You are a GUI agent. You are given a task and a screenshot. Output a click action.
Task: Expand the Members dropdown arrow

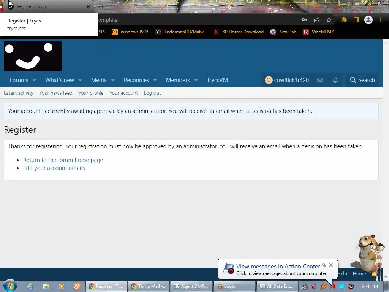[196, 80]
